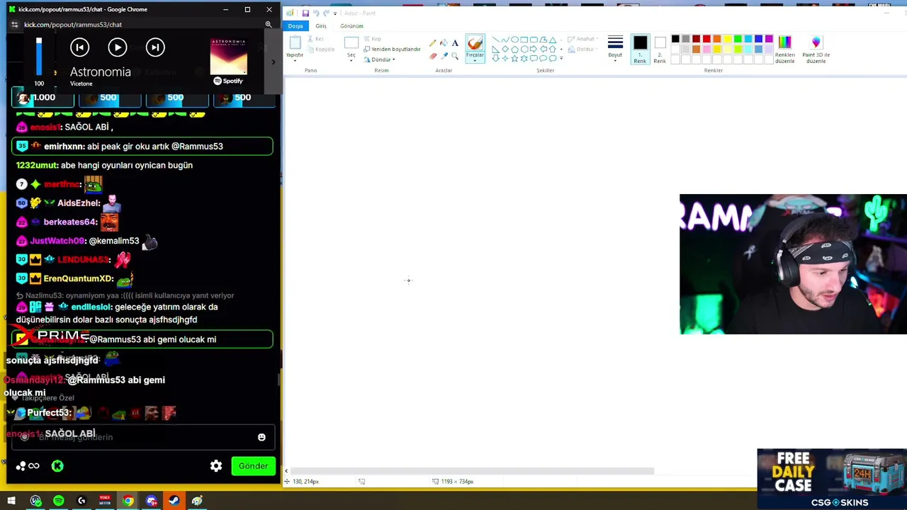The image size is (907, 510).
Task: Click the LENDUHAS3 username in chat
Action: pyautogui.click(x=84, y=260)
